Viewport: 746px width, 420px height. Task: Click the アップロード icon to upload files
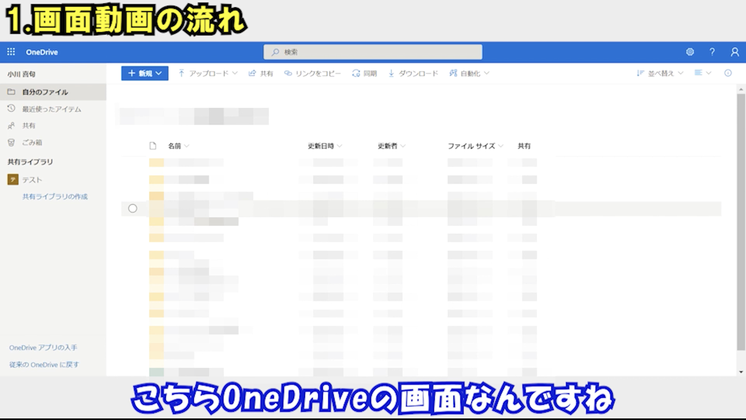(x=206, y=73)
